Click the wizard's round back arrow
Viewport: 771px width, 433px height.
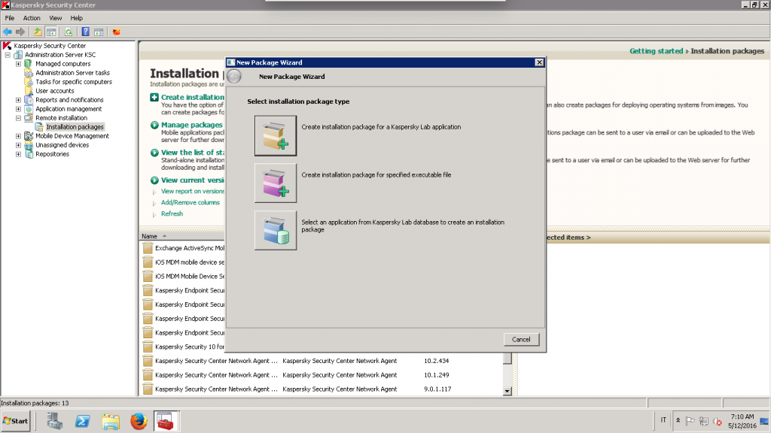pyautogui.click(x=235, y=77)
